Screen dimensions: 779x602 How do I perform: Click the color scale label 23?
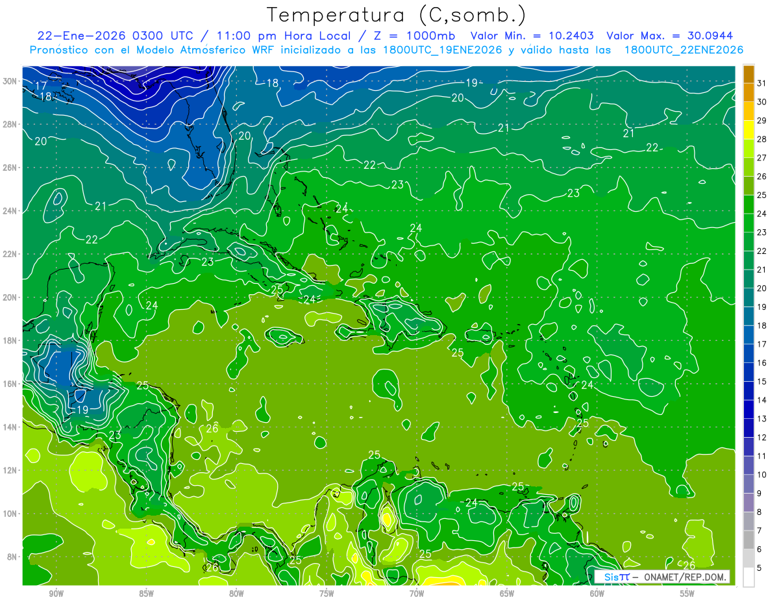point(762,232)
